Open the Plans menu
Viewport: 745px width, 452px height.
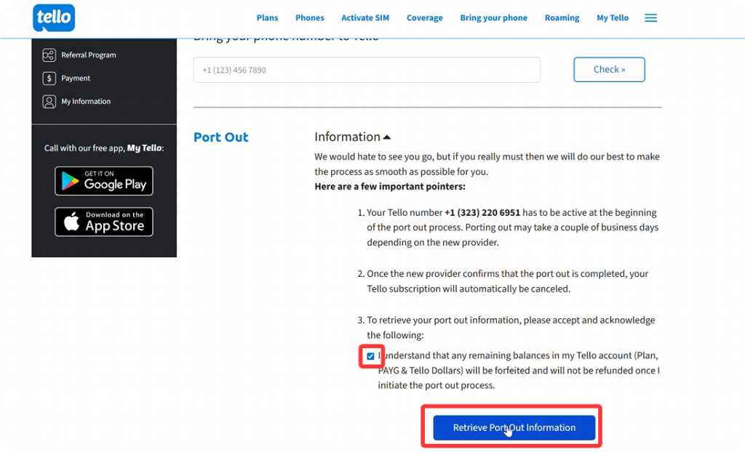pos(267,18)
